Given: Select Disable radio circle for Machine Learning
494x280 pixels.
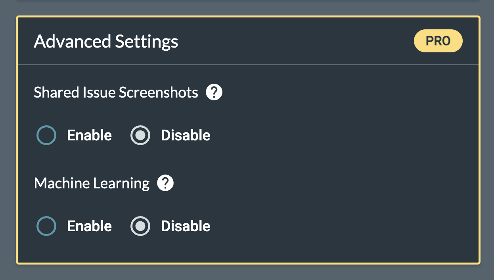Looking at the screenshot, I should [x=140, y=226].
